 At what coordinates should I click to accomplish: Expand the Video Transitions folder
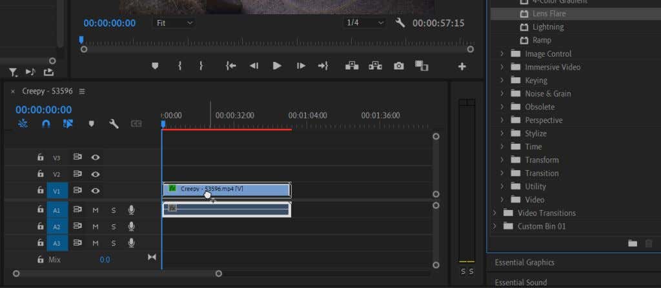[x=494, y=213]
